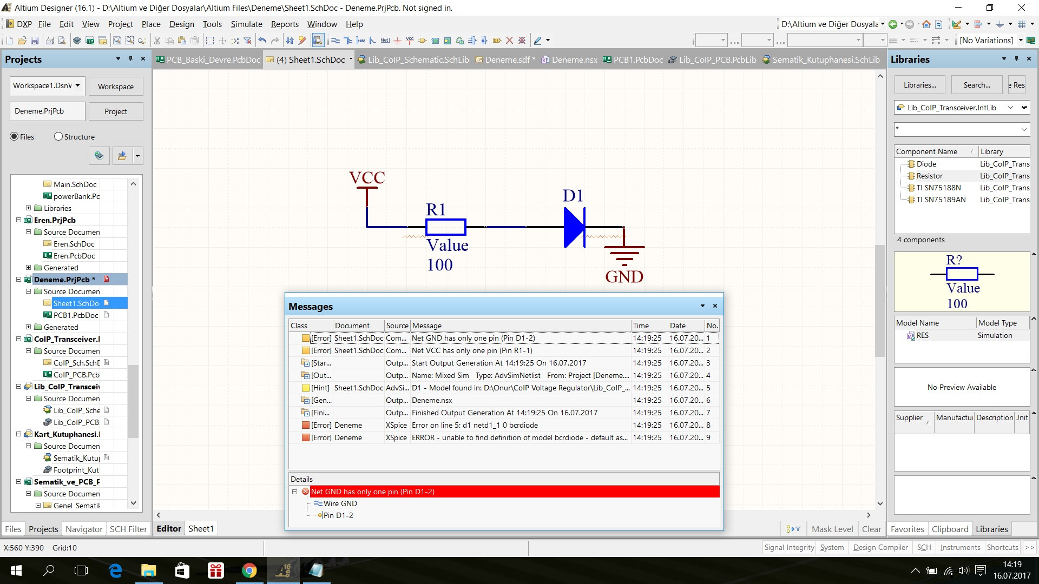Select the GND power port tool
The height and width of the screenshot is (584, 1039).
tap(398, 41)
